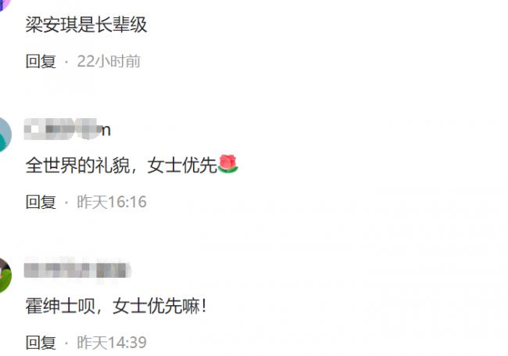Select the comment text 梁安琪是长辈级

tap(86, 24)
